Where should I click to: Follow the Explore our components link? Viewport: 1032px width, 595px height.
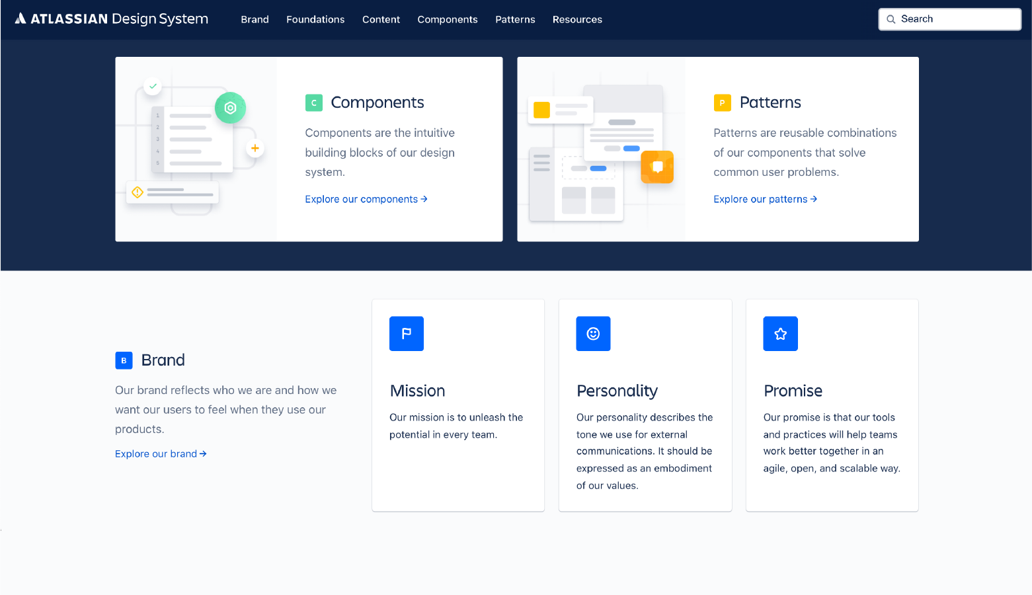pos(366,199)
